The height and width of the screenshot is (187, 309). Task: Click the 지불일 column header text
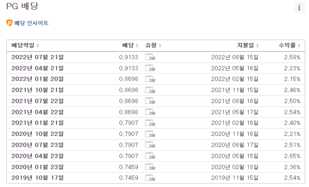pyautogui.click(x=245, y=46)
